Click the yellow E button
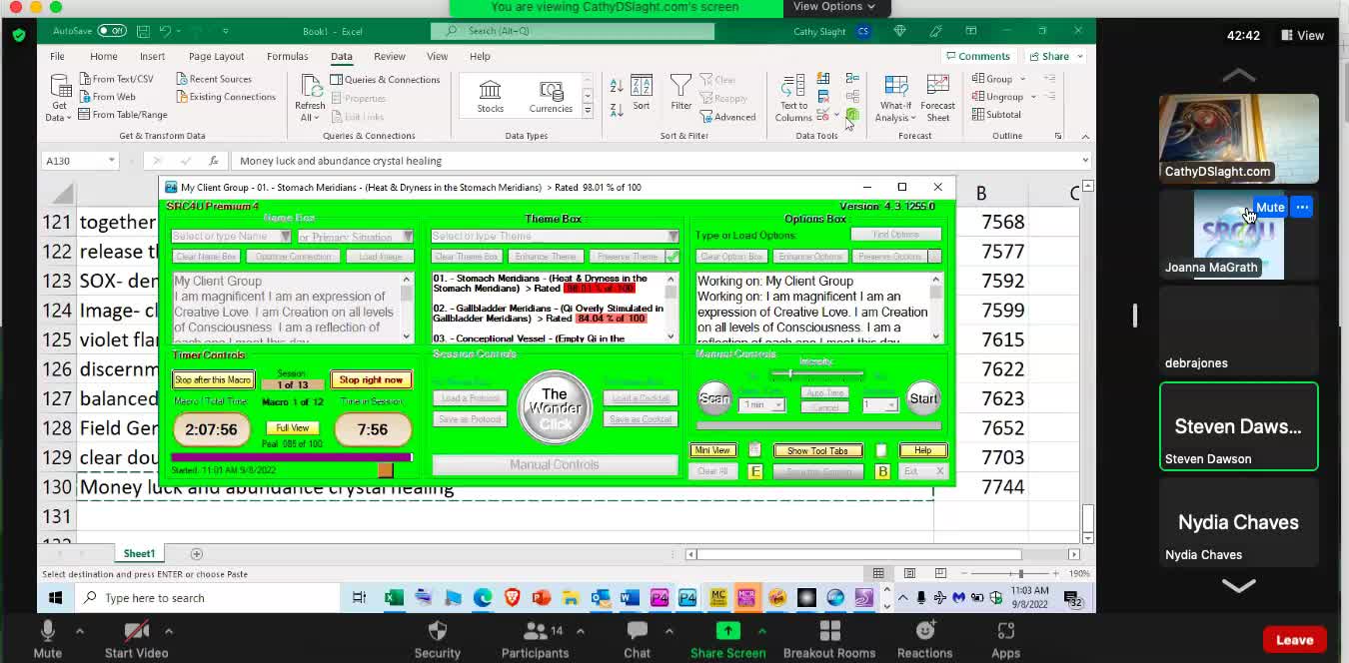Image resolution: width=1349 pixels, height=663 pixels. 754,471
